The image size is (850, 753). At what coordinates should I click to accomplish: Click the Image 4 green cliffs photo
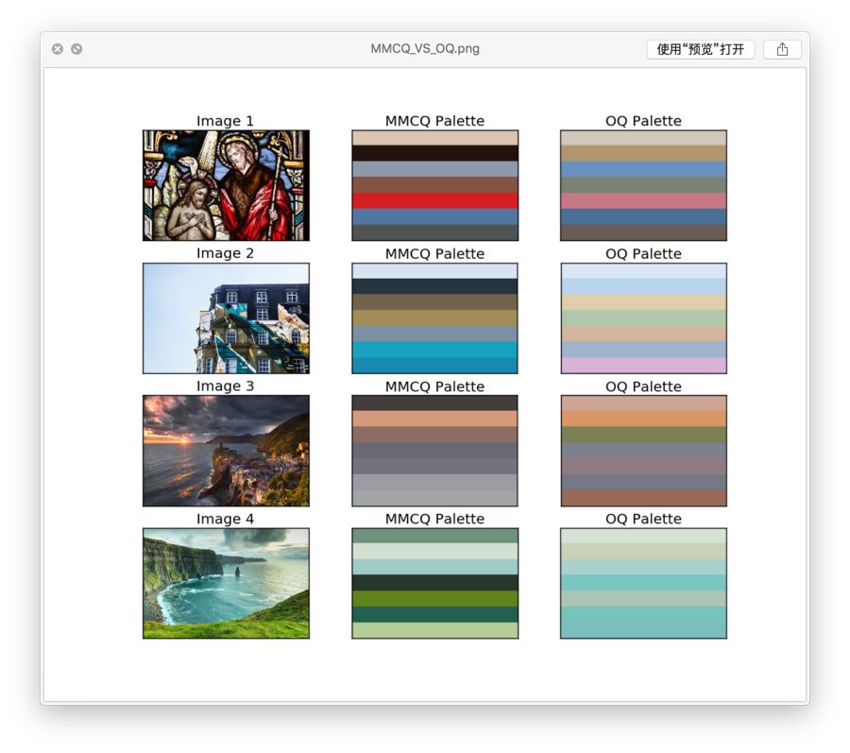point(226,583)
